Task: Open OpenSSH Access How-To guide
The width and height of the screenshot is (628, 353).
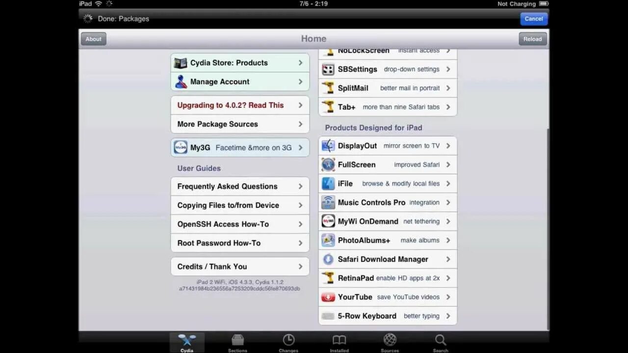Action: (x=240, y=224)
